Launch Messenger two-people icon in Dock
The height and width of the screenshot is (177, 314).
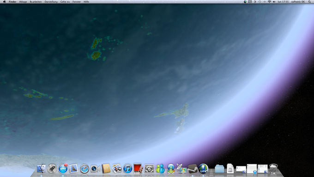160,169
